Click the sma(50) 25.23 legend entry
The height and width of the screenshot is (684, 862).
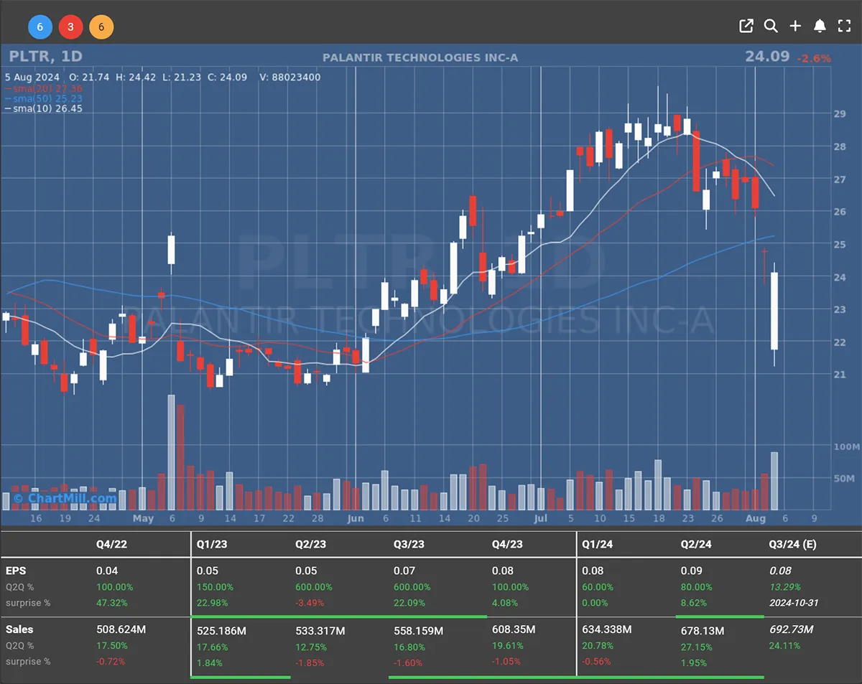click(x=43, y=98)
